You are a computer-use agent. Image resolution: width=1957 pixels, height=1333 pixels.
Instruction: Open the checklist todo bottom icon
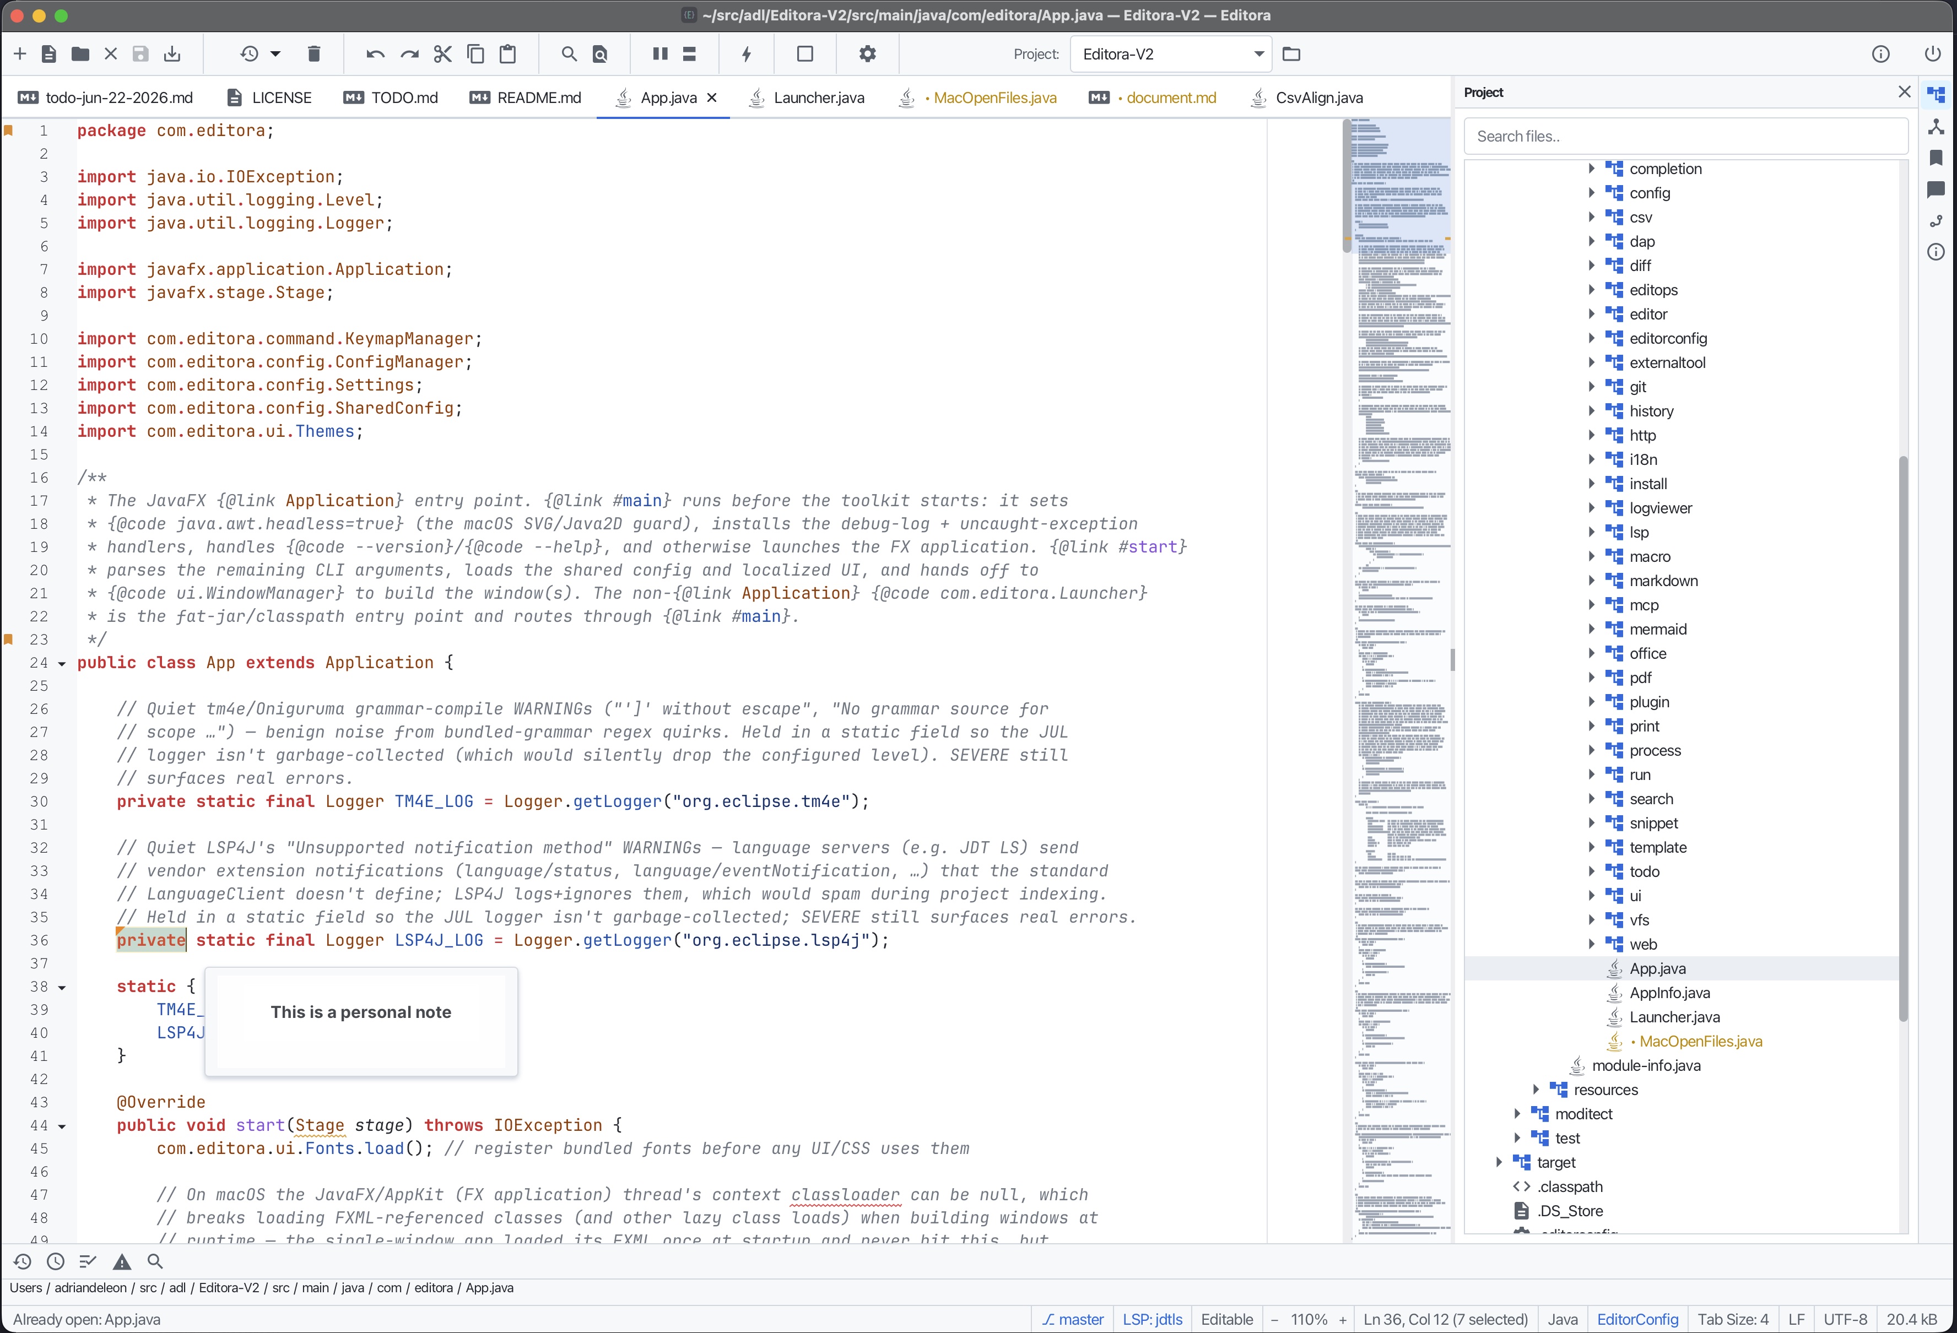(x=88, y=1261)
